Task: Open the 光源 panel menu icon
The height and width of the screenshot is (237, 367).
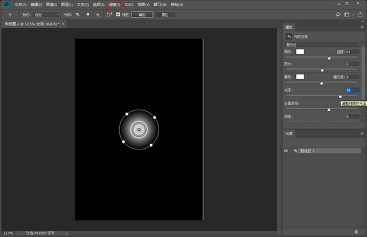Action: point(362,133)
